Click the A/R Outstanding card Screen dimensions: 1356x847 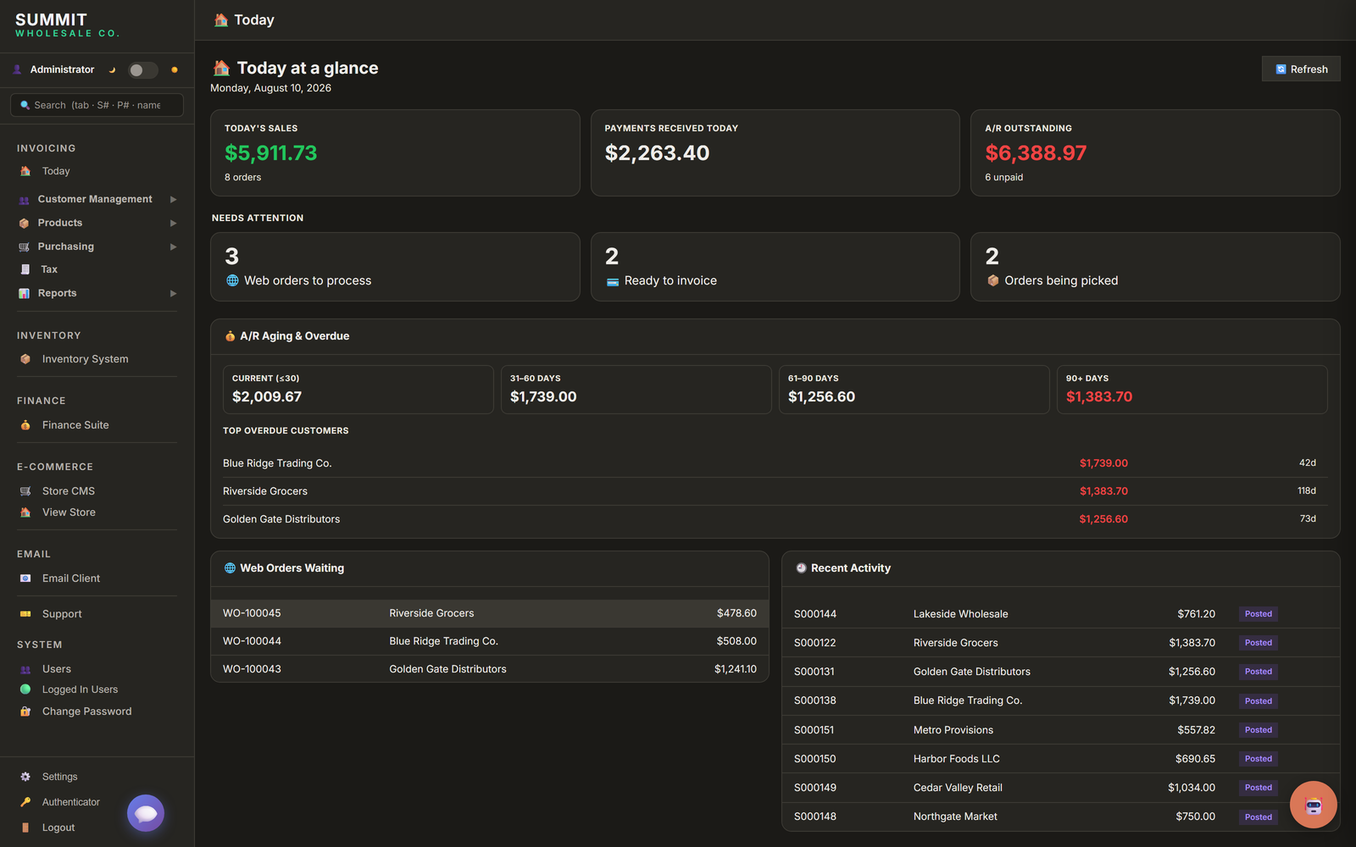coord(1155,153)
